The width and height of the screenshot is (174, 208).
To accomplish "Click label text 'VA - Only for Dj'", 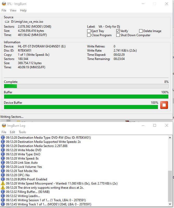I will 109,27.
